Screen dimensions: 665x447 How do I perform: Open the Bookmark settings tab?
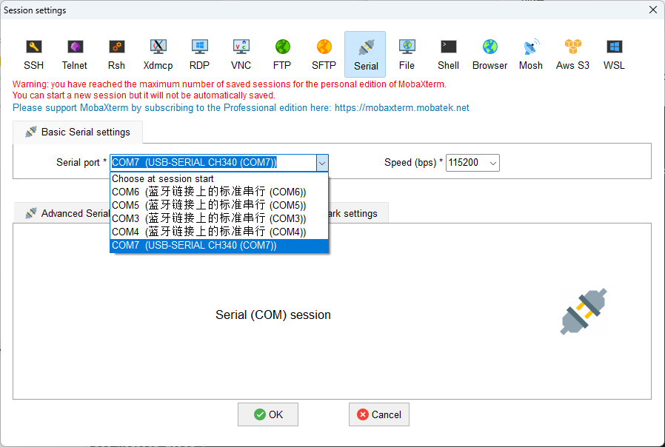click(358, 213)
